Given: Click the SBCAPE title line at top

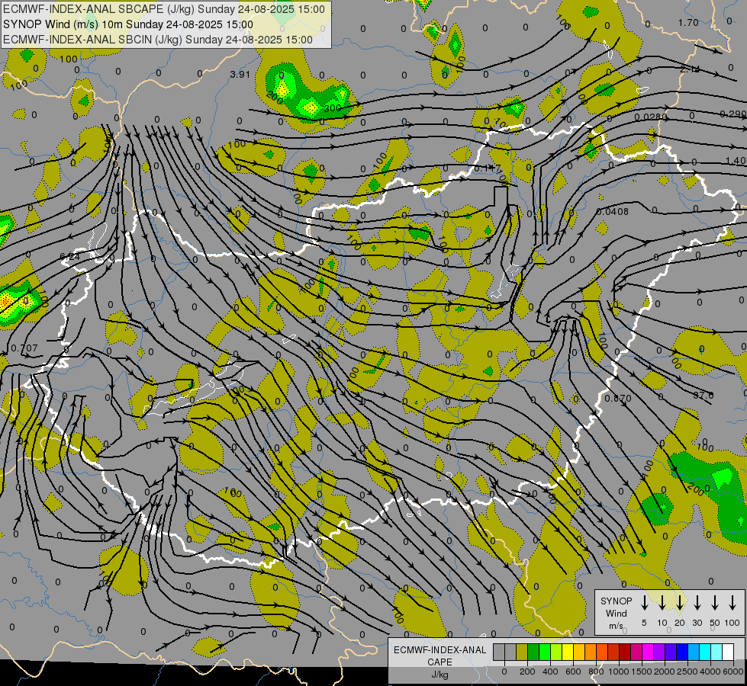Looking at the screenshot, I should click(164, 9).
